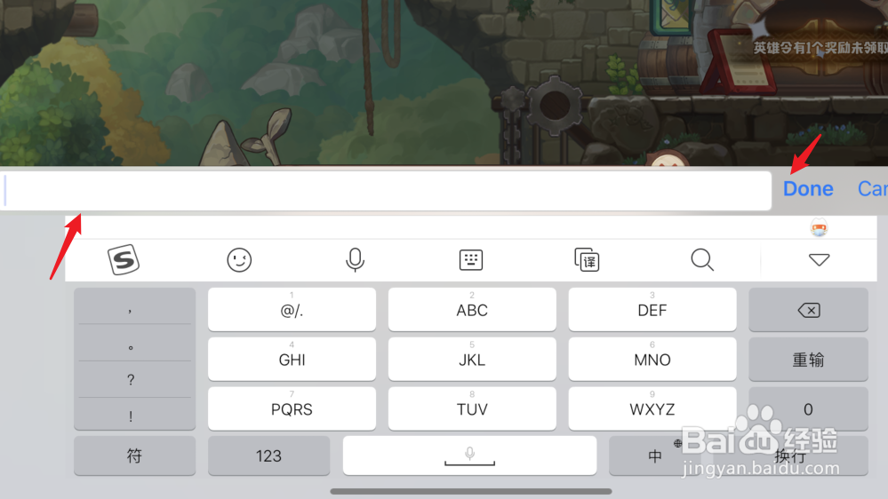Tap the WXYZ key
The width and height of the screenshot is (888, 499).
(652, 408)
